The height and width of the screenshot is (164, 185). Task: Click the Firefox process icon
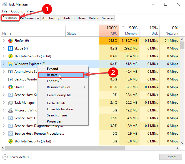[11, 41]
